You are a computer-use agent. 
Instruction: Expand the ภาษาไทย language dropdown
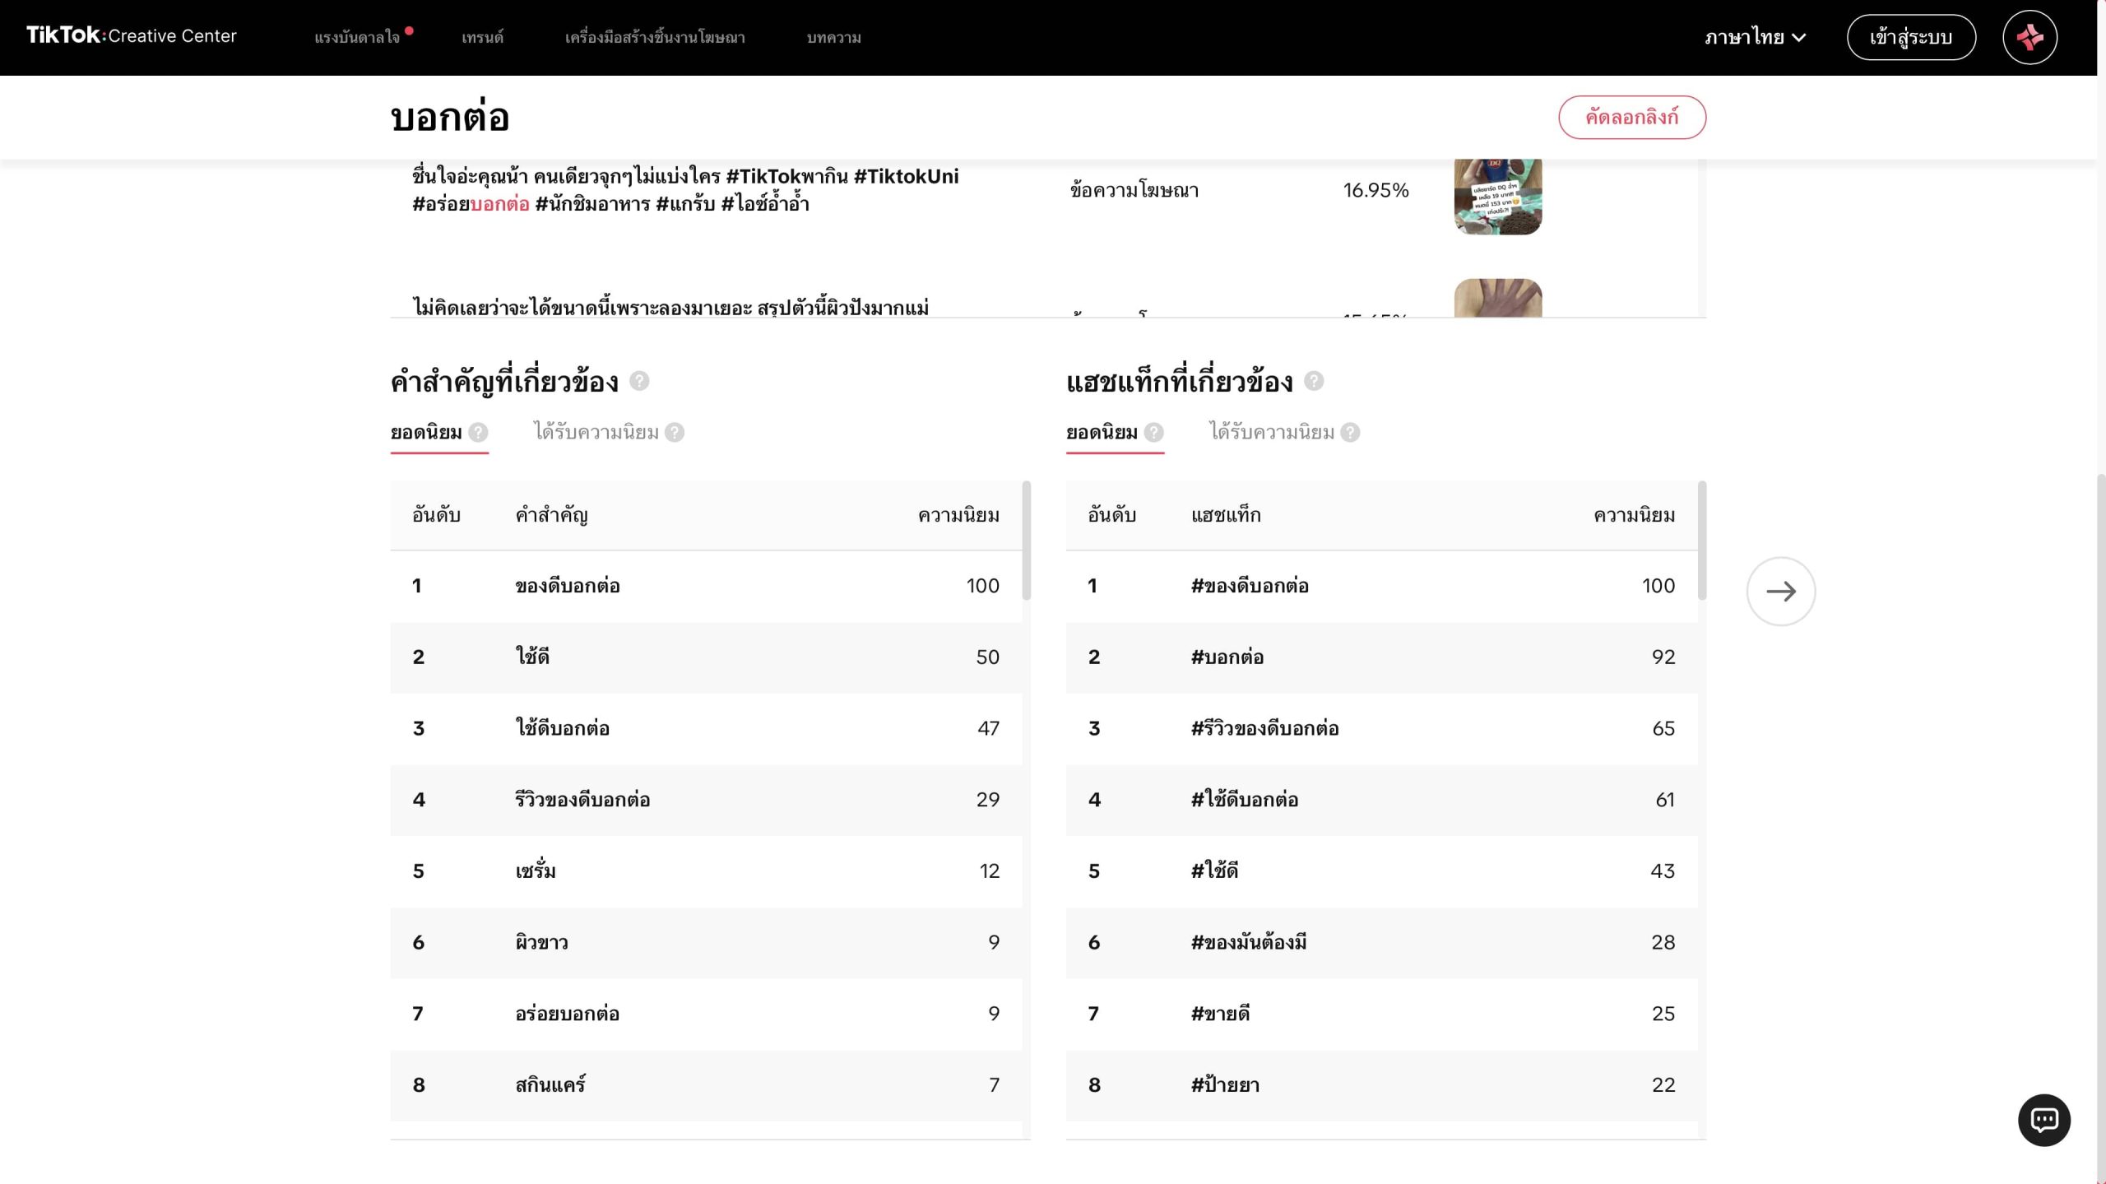pos(1755,37)
